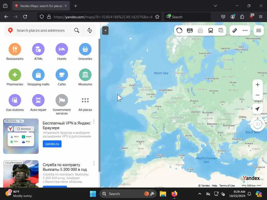Open the map layers selector
Viewport: 267px width, 200px height.
pyautogui.click(x=221, y=31)
